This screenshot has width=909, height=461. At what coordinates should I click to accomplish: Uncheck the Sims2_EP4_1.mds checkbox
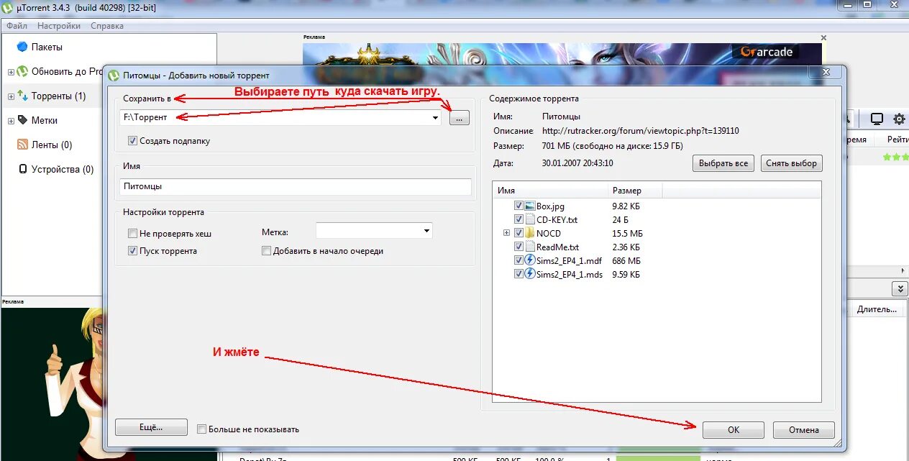(x=519, y=274)
